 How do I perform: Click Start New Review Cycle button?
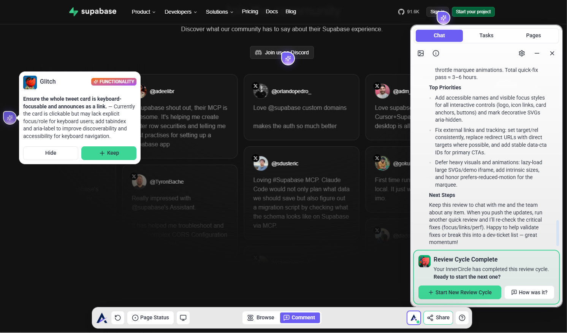(460, 292)
